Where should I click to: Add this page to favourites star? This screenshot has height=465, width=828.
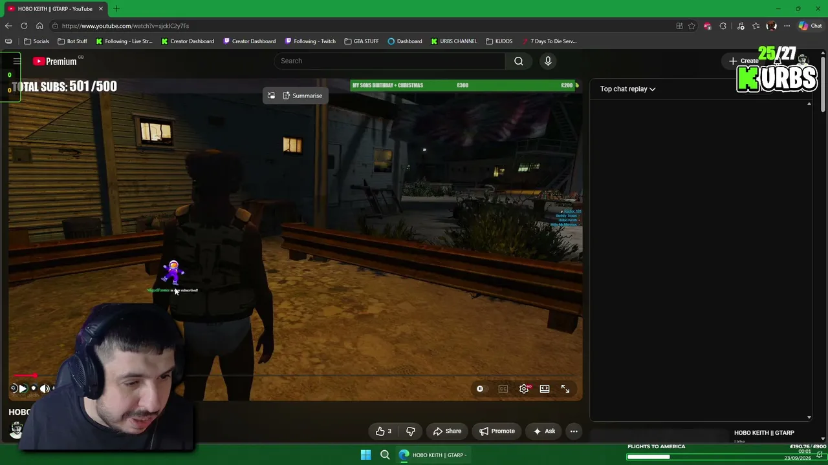692,26
